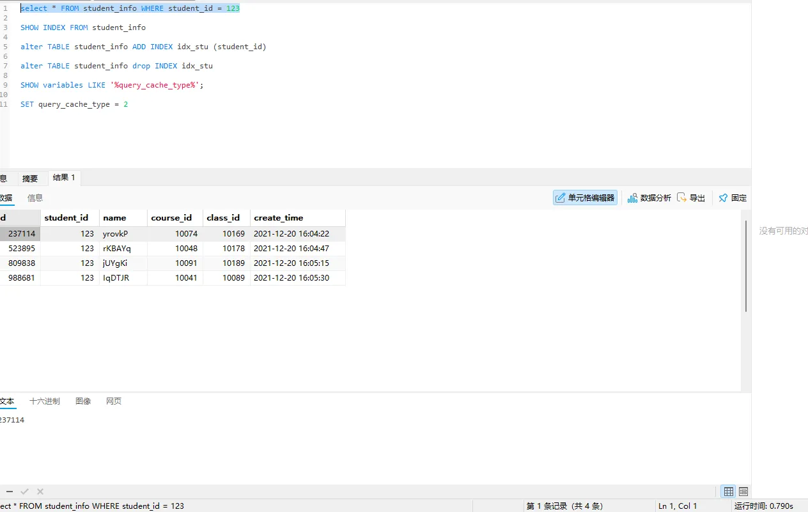Click the create_time column header
The image size is (808, 512).
click(279, 218)
